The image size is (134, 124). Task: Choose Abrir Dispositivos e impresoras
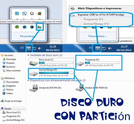click(x=100, y=8)
